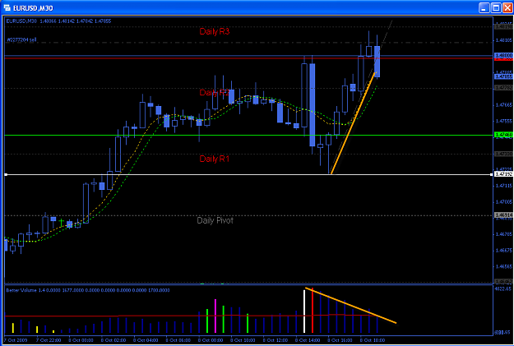Click the 1.46785 price scale value
Image resolution: width=514 pixels, height=346 pixels.
[504, 234]
